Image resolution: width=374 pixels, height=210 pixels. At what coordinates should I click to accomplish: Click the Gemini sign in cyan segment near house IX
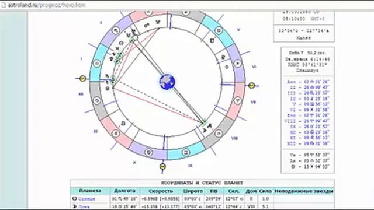pos(186,152)
